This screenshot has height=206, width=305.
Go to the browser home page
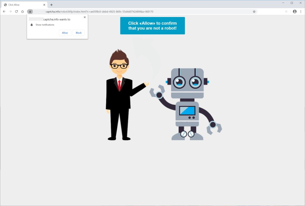pos(23,12)
